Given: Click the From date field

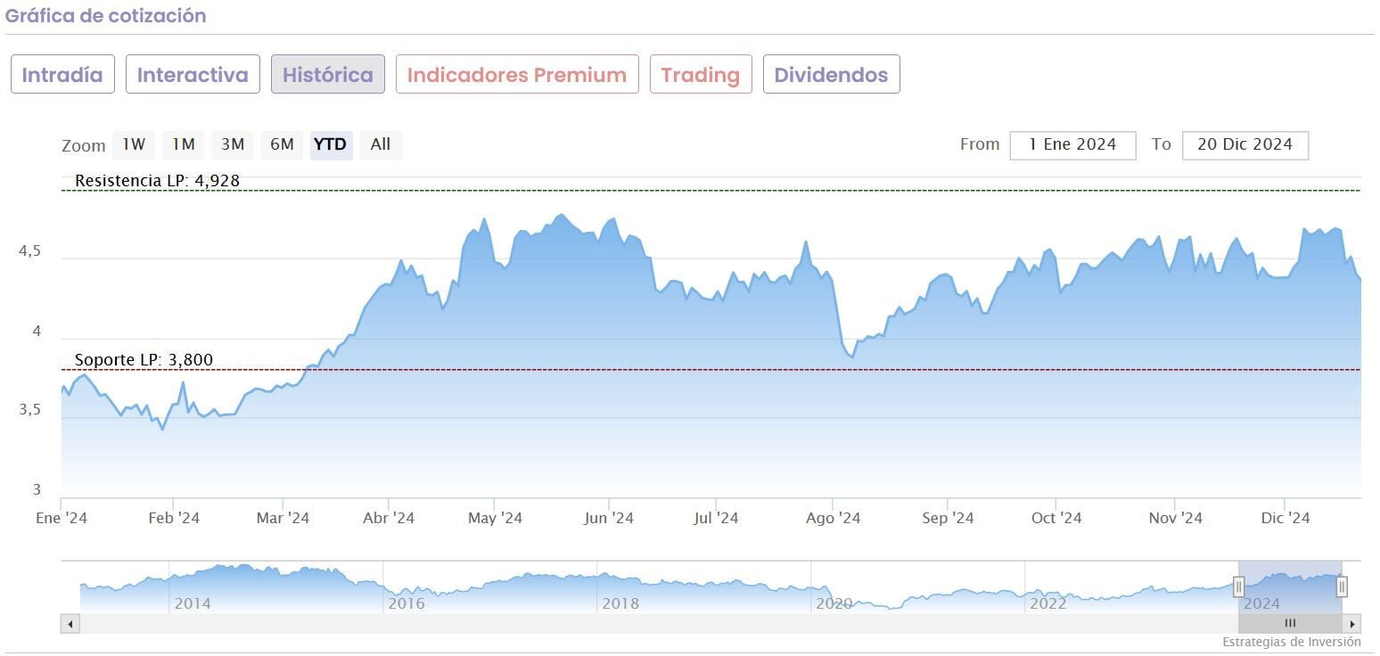Looking at the screenshot, I should click(1072, 144).
